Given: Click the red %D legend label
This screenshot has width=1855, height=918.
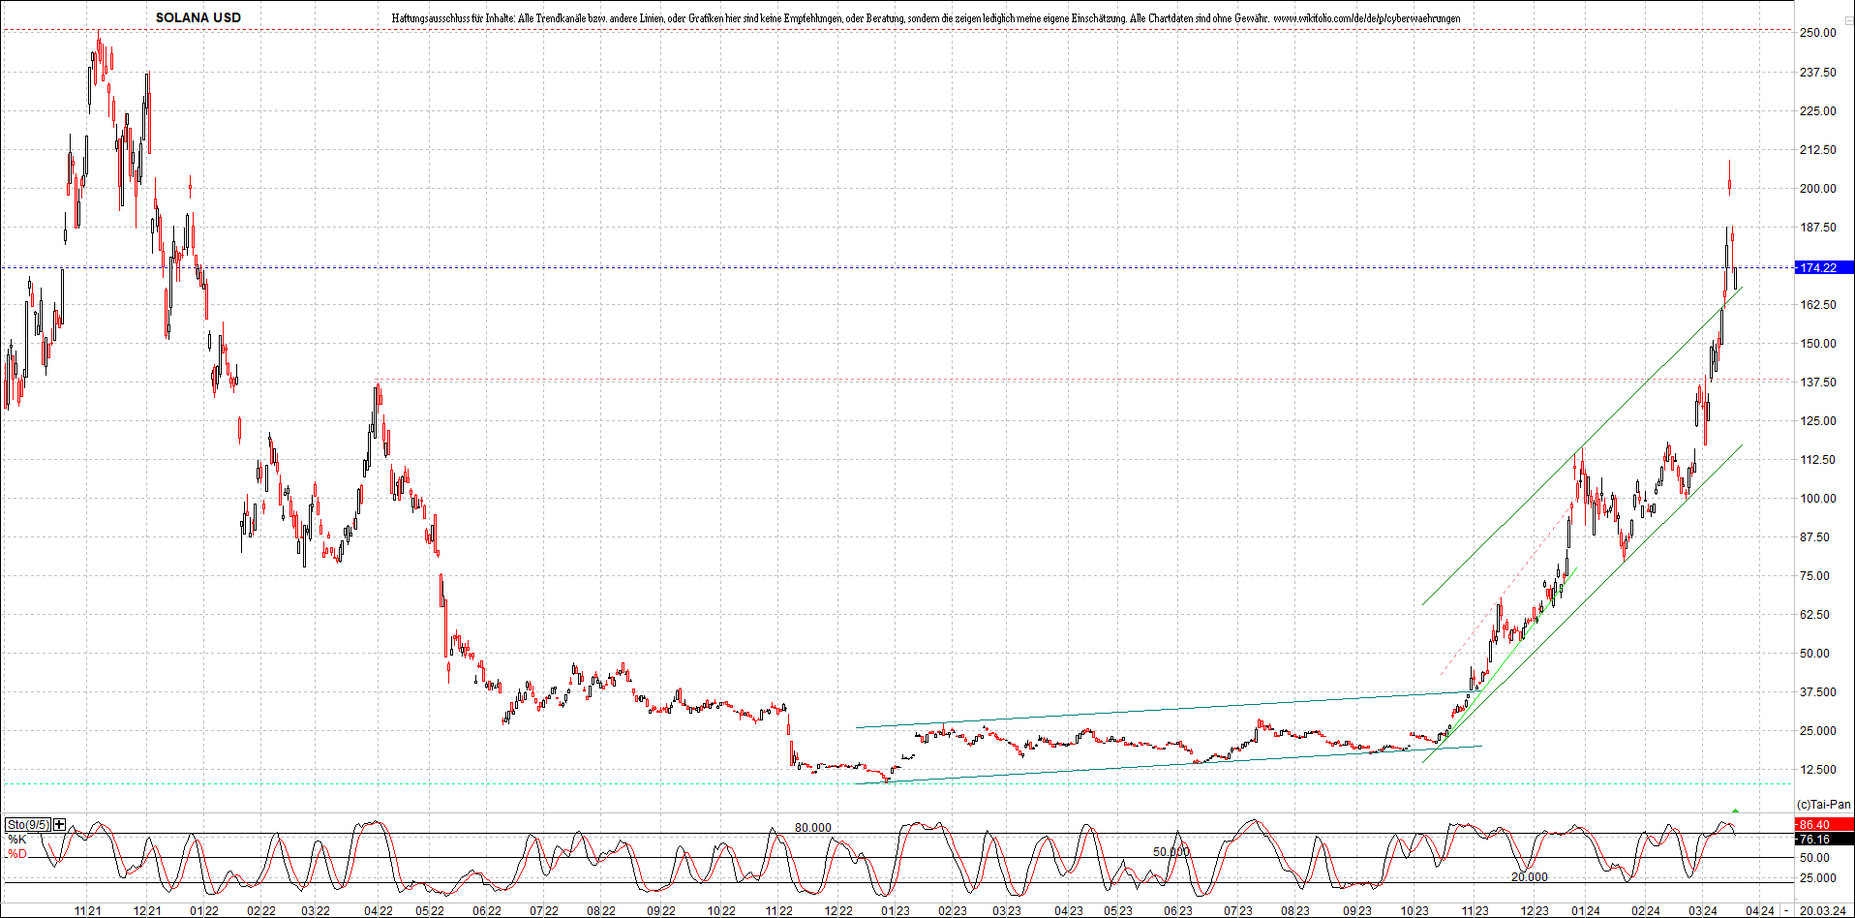Looking at the screenshot, I should coord(17,854).
